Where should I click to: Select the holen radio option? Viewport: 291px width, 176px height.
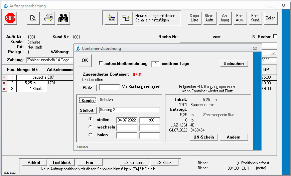91,135
